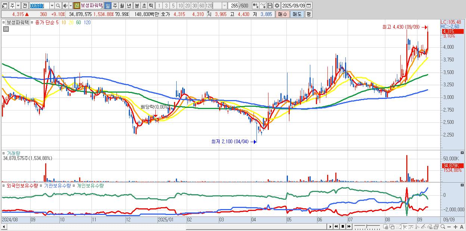
Task: Click the chart capture window icon
Action: tap(436, 227)
